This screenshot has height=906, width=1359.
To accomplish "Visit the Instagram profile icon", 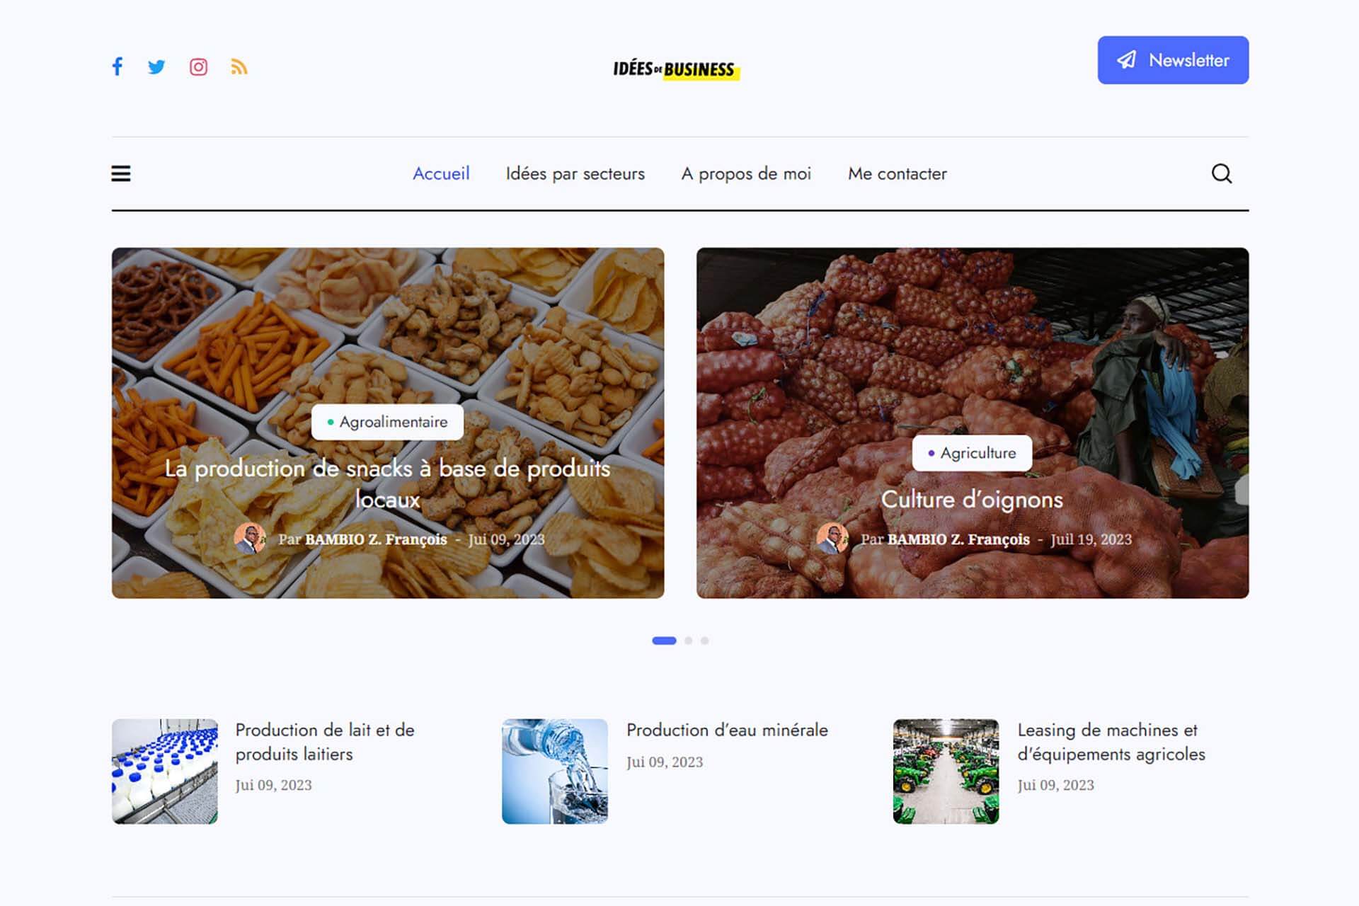I will click(x=198, y=67).
